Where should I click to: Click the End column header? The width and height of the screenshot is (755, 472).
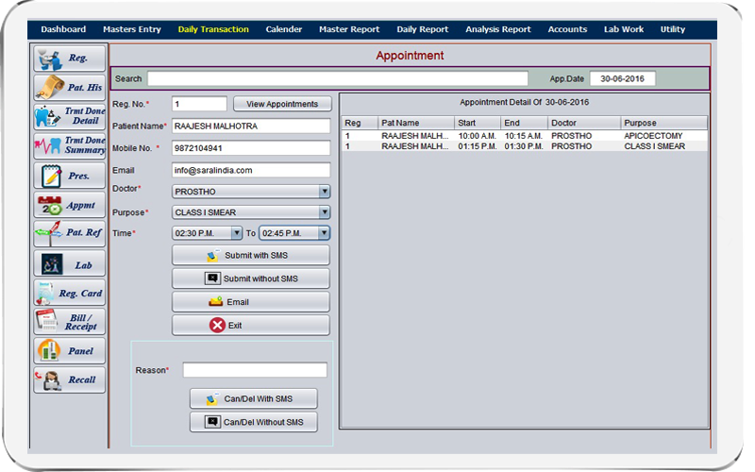pyautogui.click(x=524, y=123)
